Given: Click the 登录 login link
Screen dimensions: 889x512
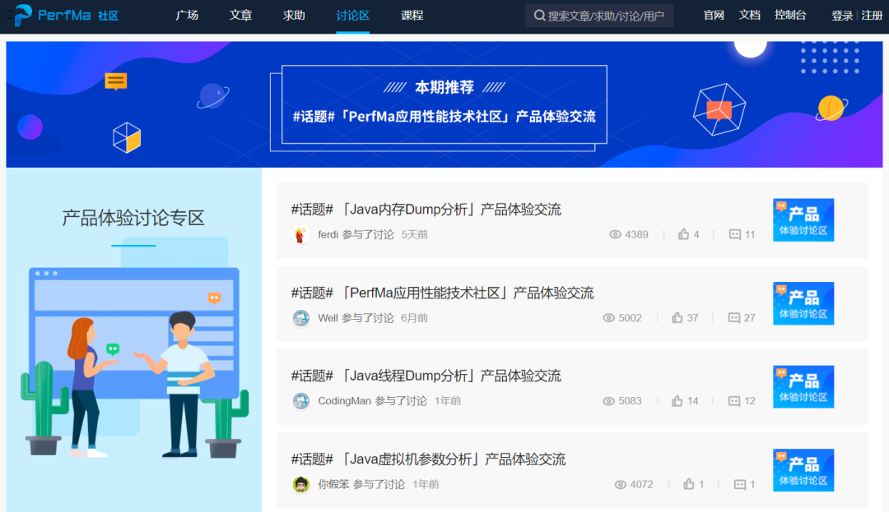Looking at the screenshot, I should tap(842, 16).
